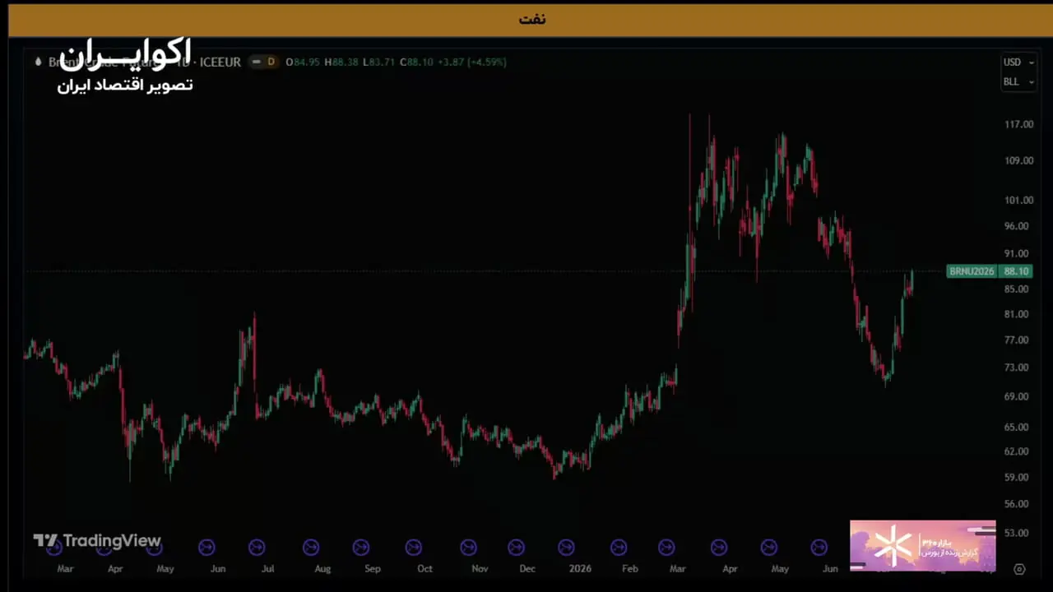The width and height of the screenshot is (1053, 592).
Task: Select contract rollover marker nearest Oct label
Action: pyautogui.click(x=414, y=547)
